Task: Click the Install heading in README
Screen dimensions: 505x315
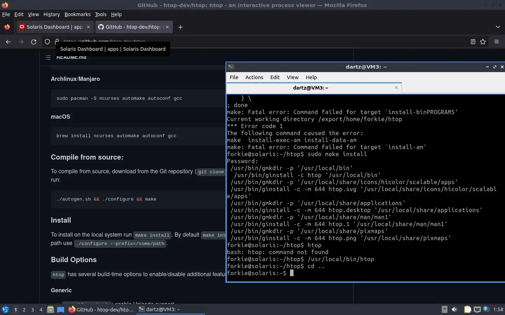Action: [x=61, y=220]
